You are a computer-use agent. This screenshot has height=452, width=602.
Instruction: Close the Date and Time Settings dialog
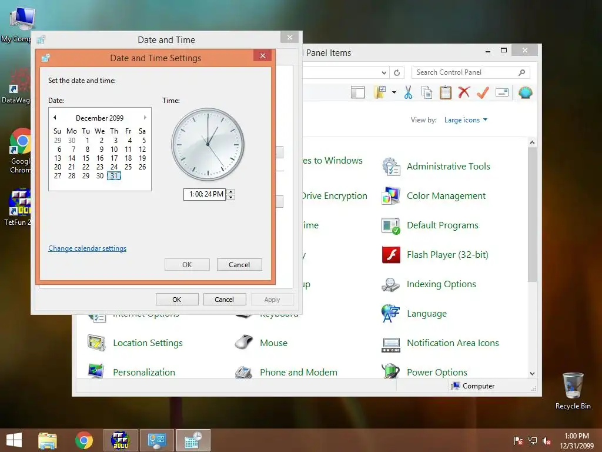263,55
